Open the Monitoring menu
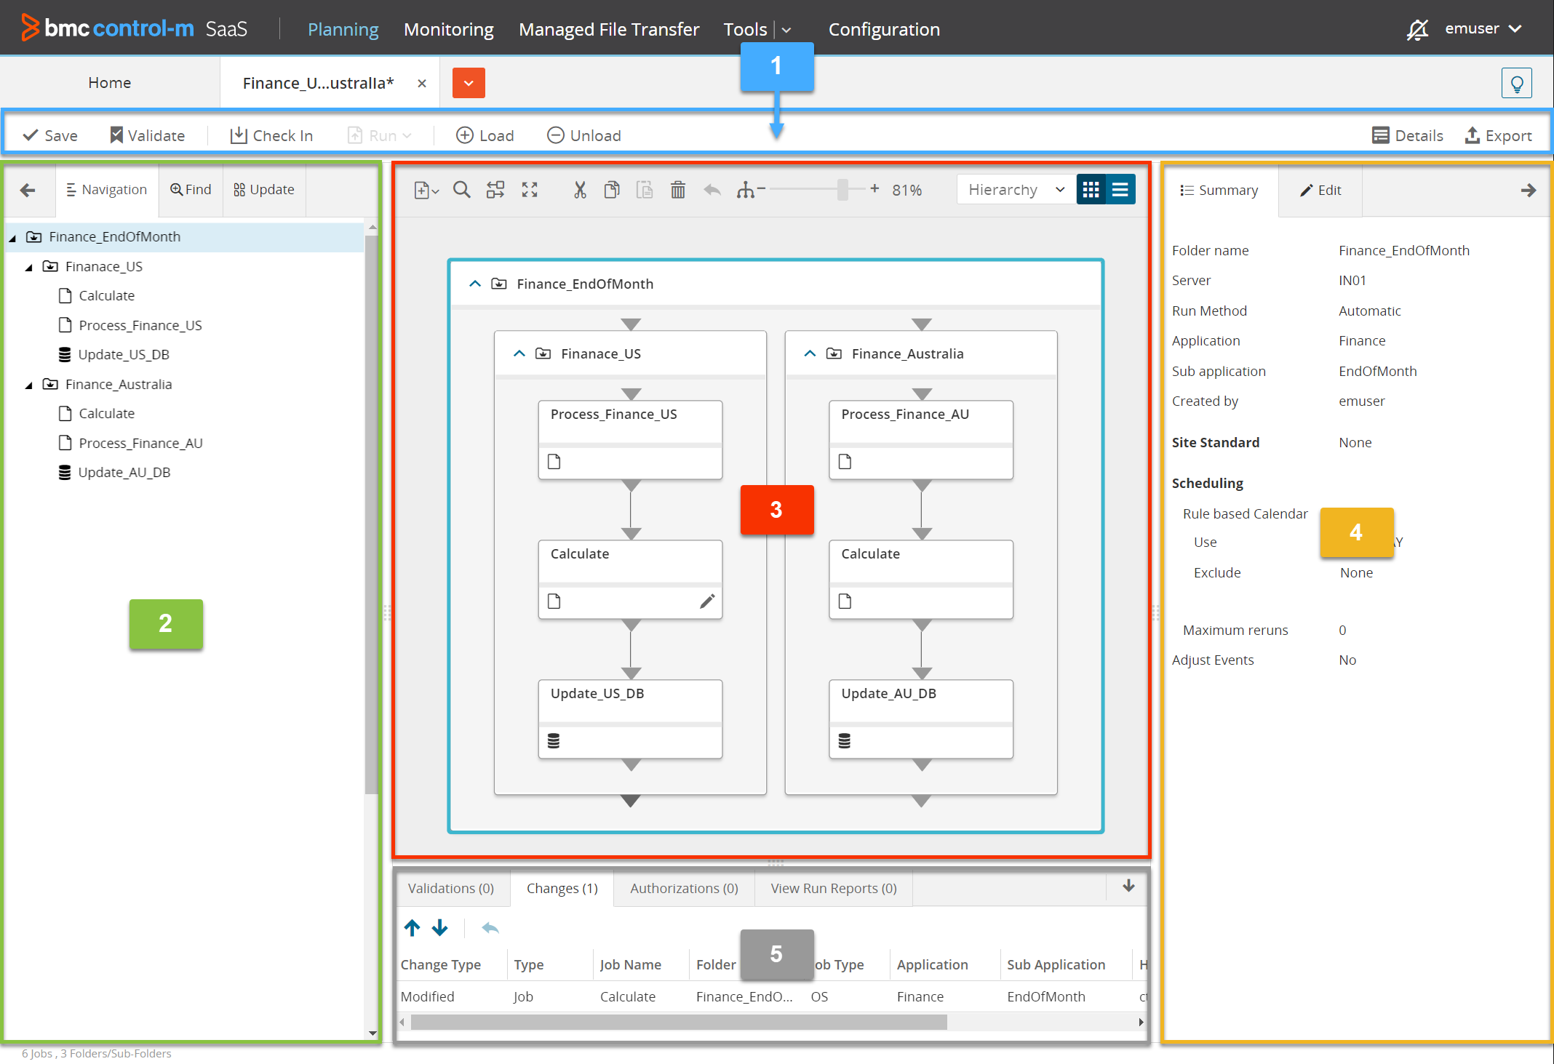The height and width of the screenshot is (1064, 1554). (x=448, y=29)
